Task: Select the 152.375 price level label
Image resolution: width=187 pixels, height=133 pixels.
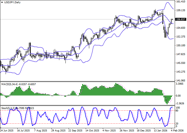Action: pyautogui.click(x=181, y=37)
